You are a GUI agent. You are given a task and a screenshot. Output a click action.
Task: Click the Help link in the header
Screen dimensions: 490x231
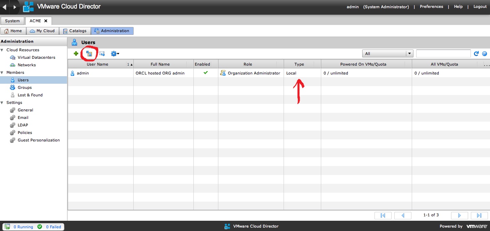pos(458,7)
